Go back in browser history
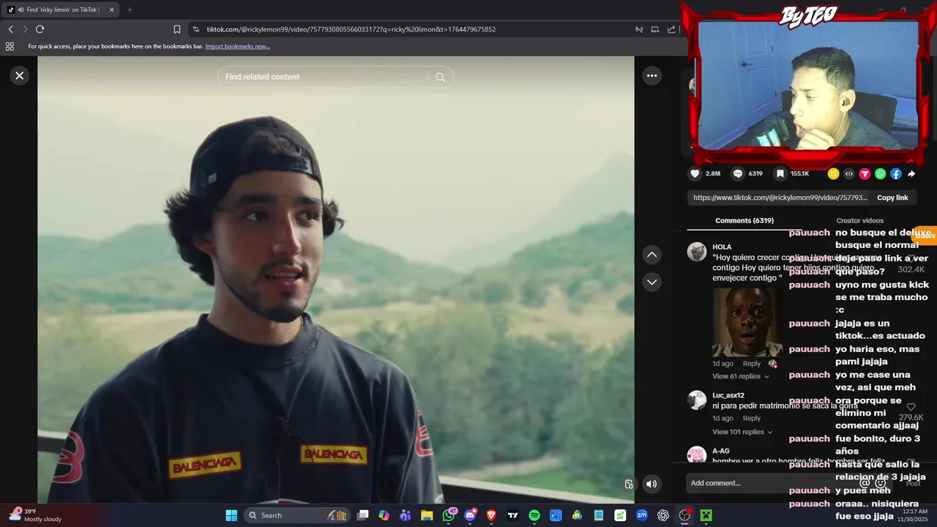 coord(10,29)
